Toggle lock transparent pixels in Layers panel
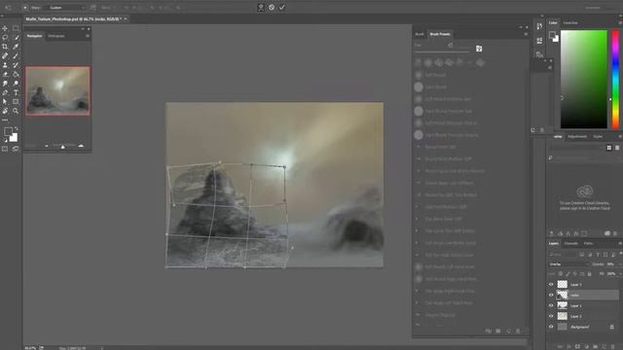Image resolution: width=623 pixels, height=350 pixels. tap(561, 274)
